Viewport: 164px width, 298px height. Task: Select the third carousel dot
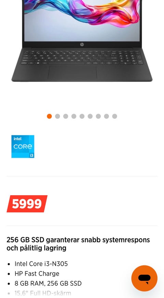pyautogui.click(x=66, y=116)
